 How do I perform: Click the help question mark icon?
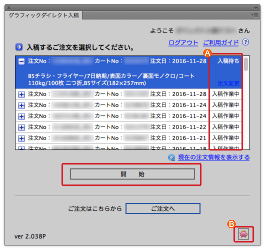pos(246,42)
